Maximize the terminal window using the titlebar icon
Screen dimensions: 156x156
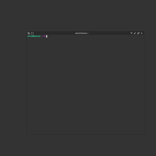click(x=138, y=33)
